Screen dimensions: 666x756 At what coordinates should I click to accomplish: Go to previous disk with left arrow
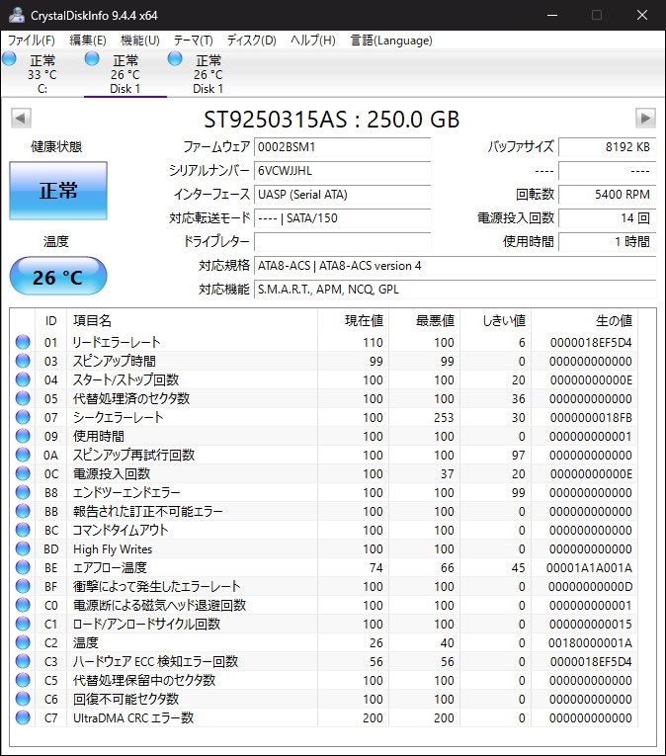(x=21, y=119)
